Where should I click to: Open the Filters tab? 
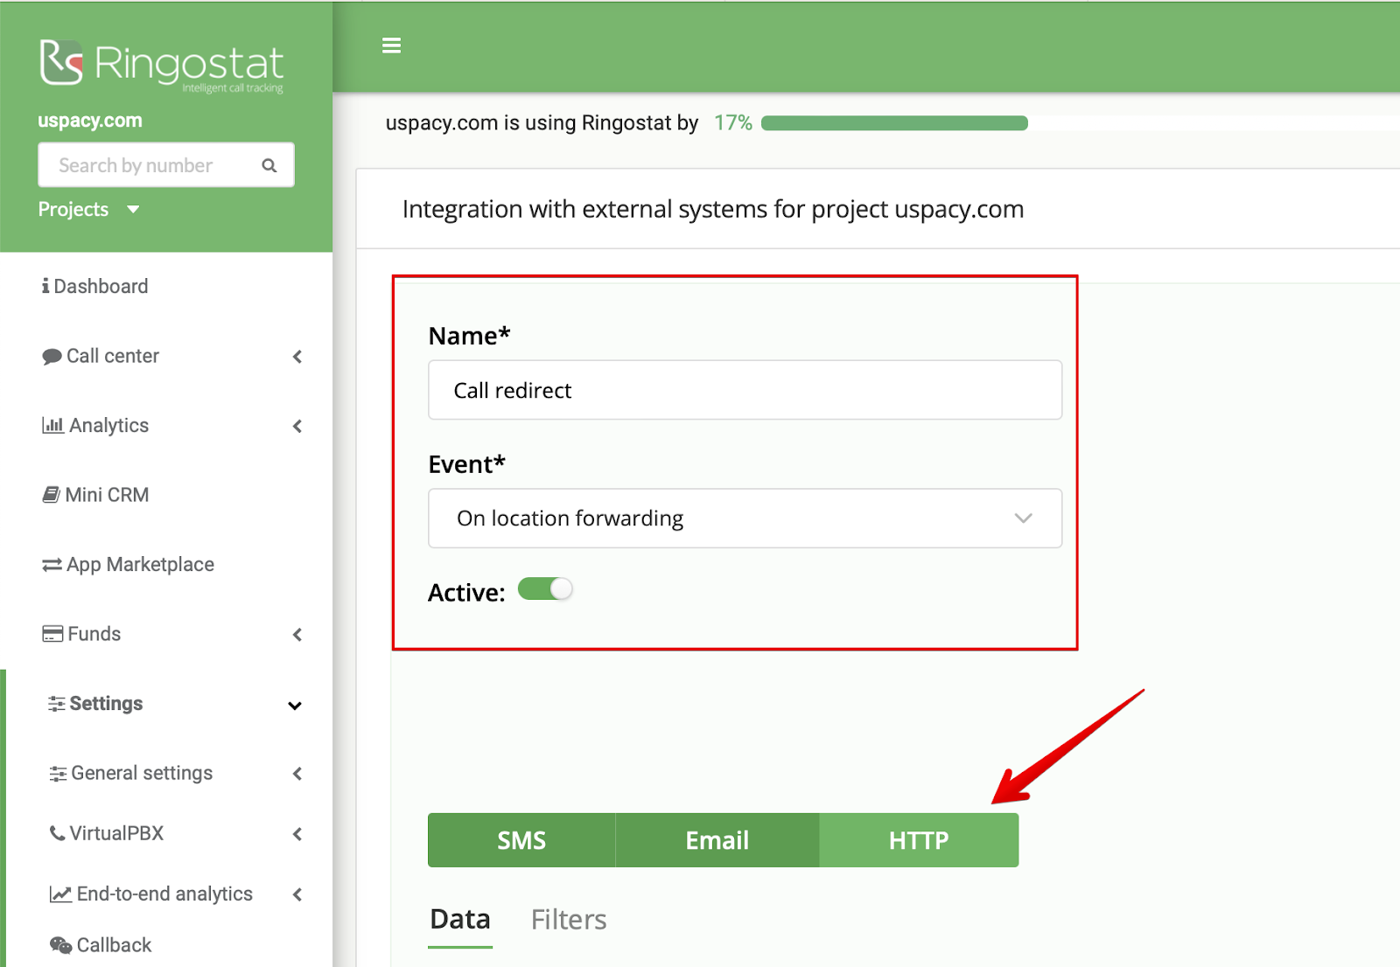[x=569, y=920]
